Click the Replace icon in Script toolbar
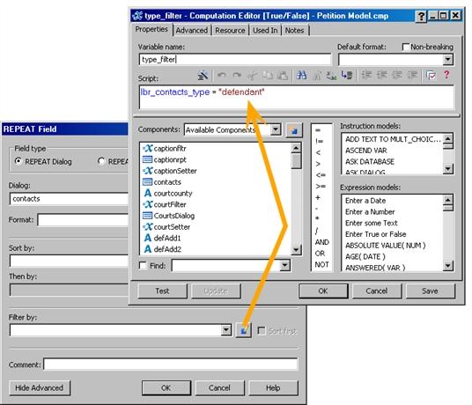The height and width of the screenshot is (405, 472). pyautogui.click(x=331, y=75)
